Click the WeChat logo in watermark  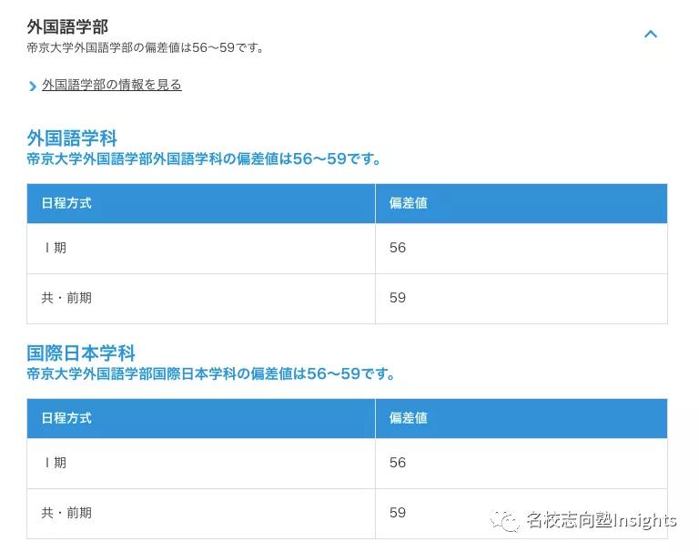tap(504, 521)
